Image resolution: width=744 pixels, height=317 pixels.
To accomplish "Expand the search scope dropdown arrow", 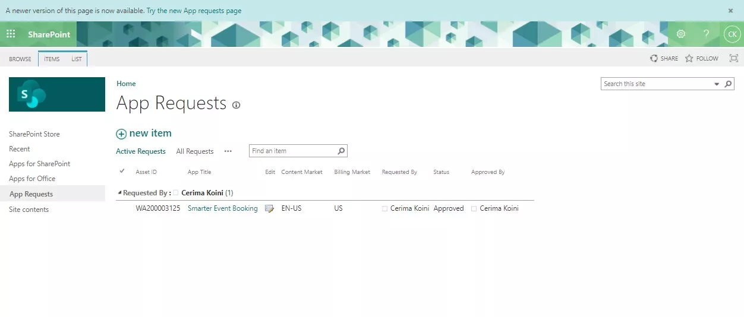I will coord(717,84).
